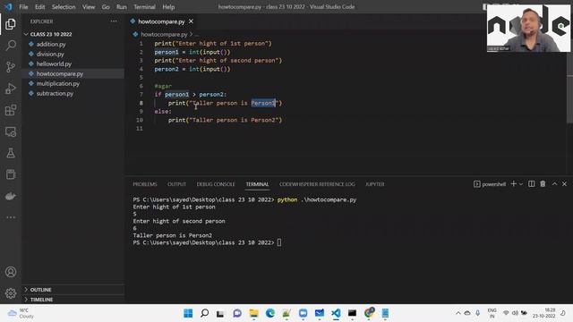Open the Run menu

coord(122,7)
